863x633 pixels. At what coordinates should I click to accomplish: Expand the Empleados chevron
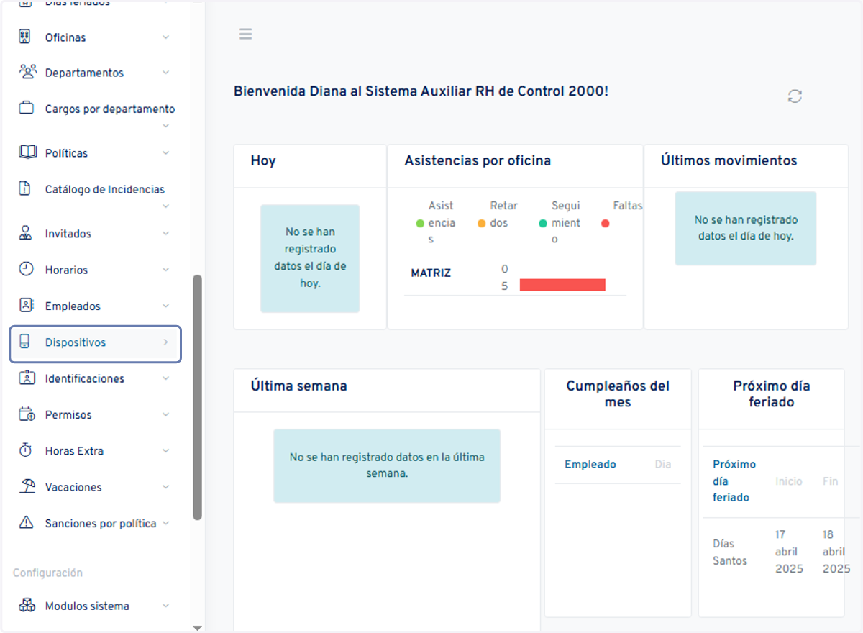pos(166,306)
